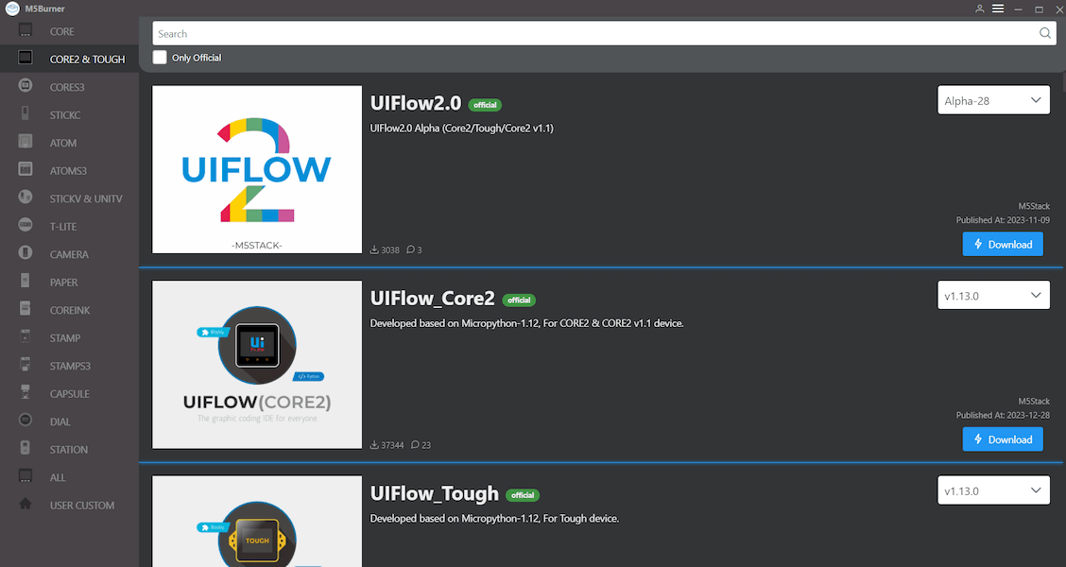Click UIFlow2.0 download count icon

point(374,249)
